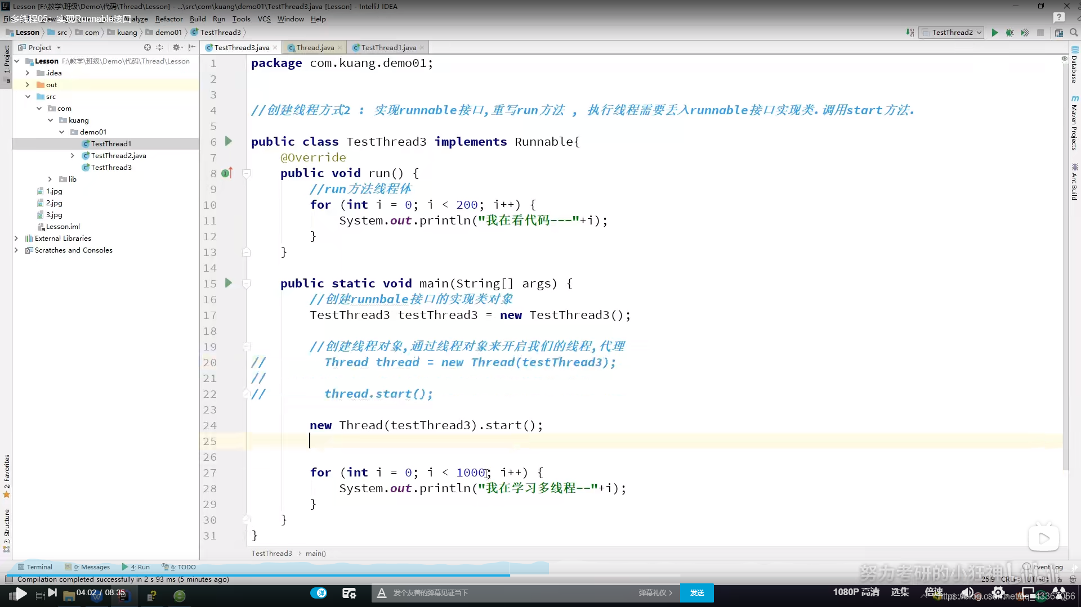Hide the Project panel with the hide icon
The width and height of the screenshot is (1081, 607).
(192, 48)
